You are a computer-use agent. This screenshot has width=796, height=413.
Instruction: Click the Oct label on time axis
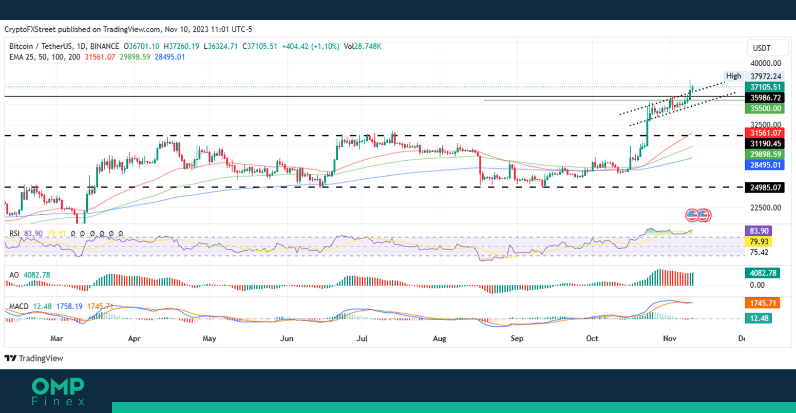click(592, 339)
